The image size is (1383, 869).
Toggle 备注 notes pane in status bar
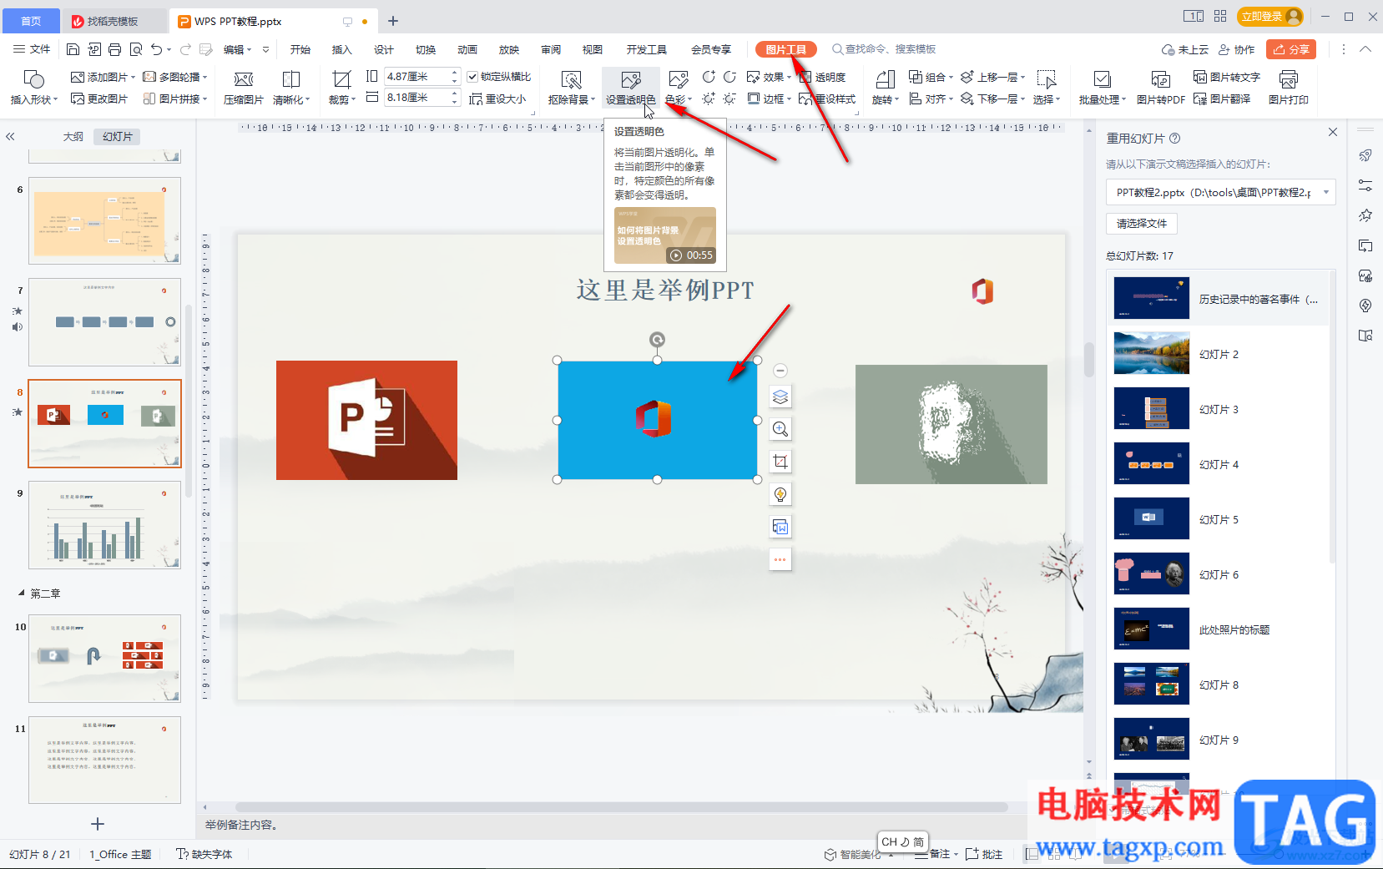[x=935, y=854]
